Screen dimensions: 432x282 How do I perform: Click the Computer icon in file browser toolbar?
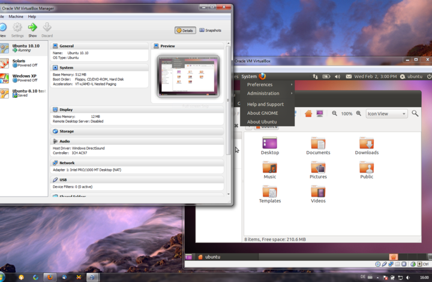pos(320,114)
